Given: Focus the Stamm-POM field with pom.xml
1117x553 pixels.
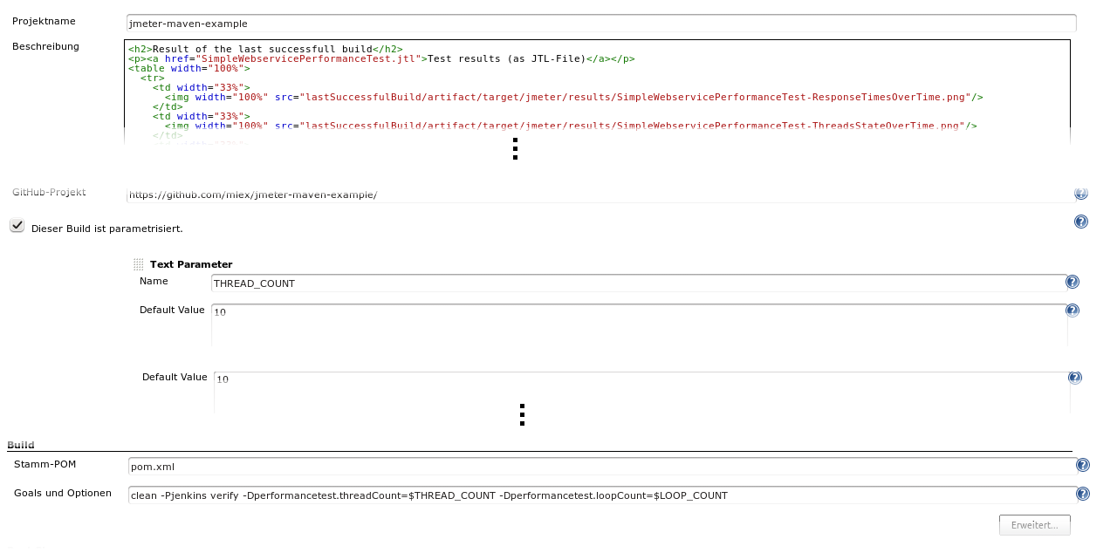Looking at the screenshot, I should point(600,467).
